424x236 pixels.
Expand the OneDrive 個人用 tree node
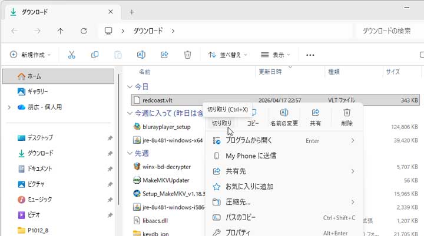9,107
